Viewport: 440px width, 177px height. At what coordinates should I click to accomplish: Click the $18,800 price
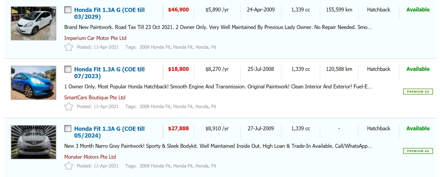pyautogui.click(x=178, y=69)
